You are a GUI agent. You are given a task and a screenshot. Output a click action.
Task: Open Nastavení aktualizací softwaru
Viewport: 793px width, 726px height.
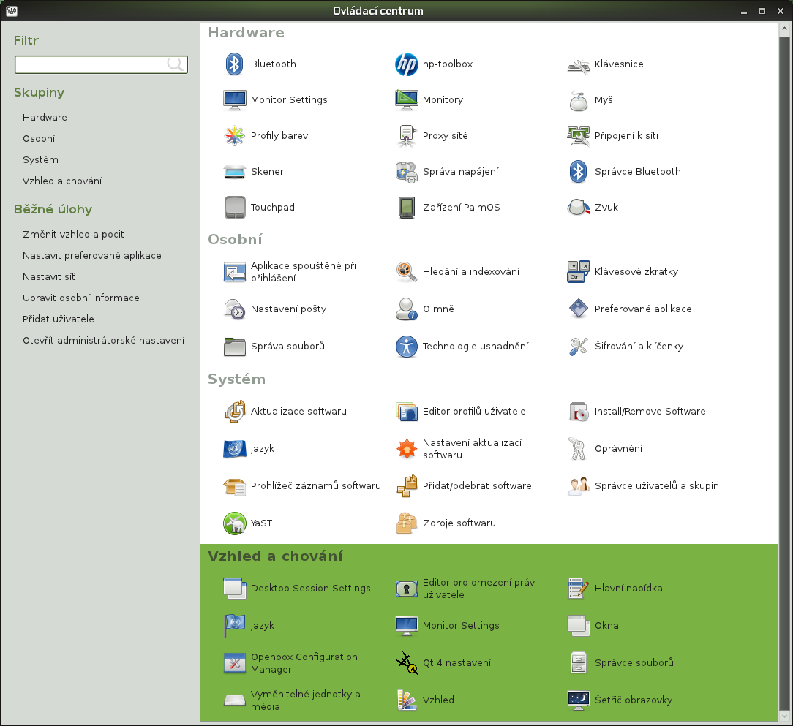point(406,448)
